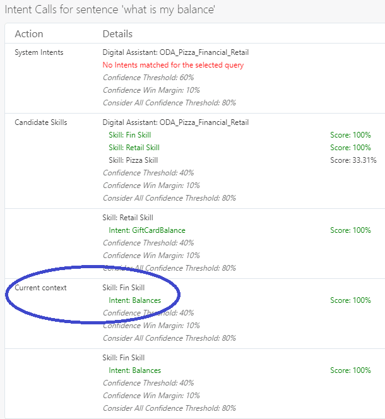
Task: Click the 100% score beside candidate Fin Skill
Action: point(350,135)
